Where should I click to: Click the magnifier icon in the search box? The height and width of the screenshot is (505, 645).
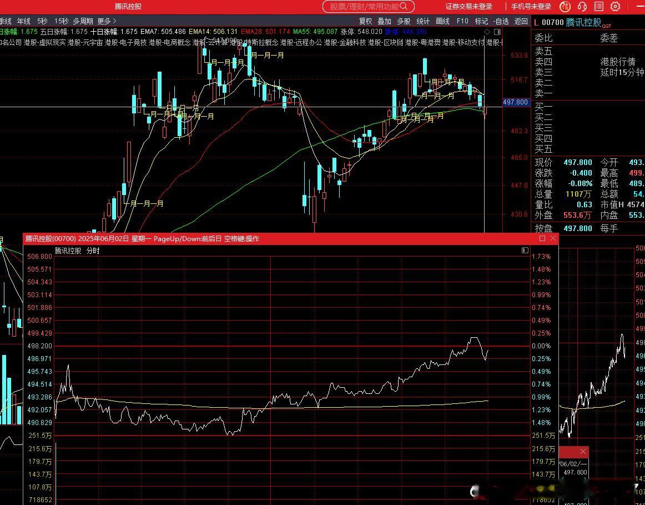pyautogui.click(x=404, y=6)
